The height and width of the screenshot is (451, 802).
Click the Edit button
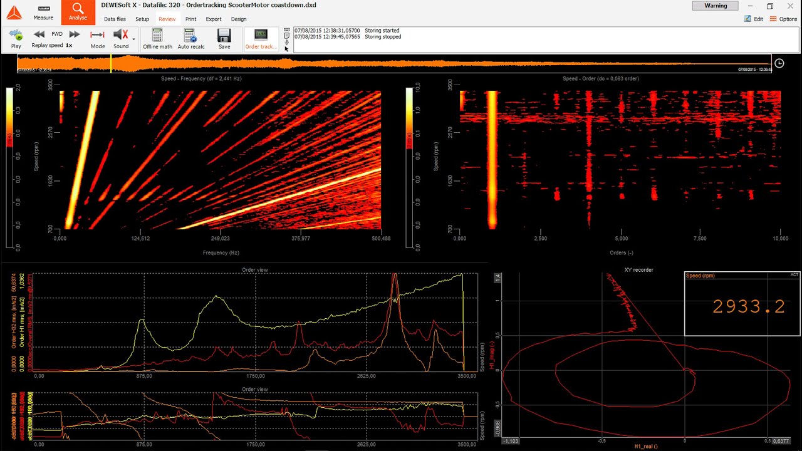point(754,19)
